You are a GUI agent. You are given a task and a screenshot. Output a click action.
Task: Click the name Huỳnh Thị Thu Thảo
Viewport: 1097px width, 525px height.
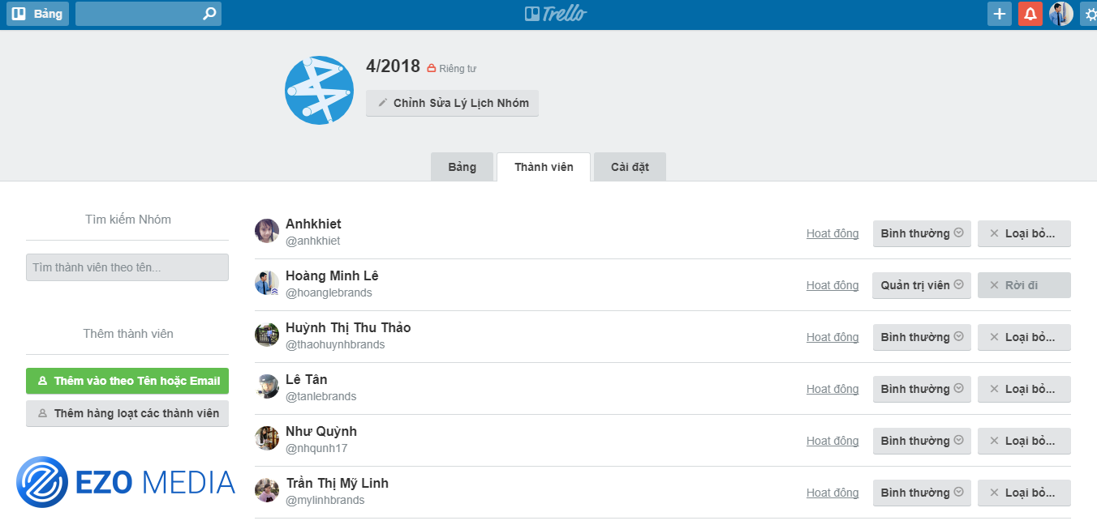coord(348,327)
